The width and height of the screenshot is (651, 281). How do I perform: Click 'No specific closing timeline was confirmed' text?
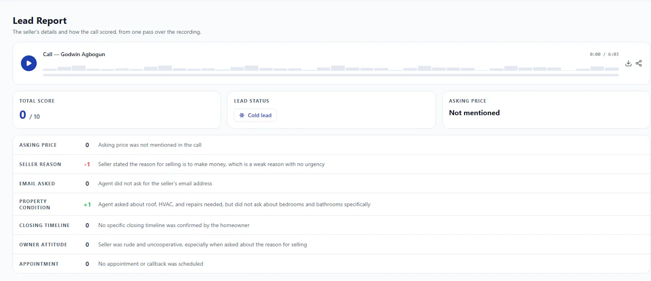click(174, 225)
